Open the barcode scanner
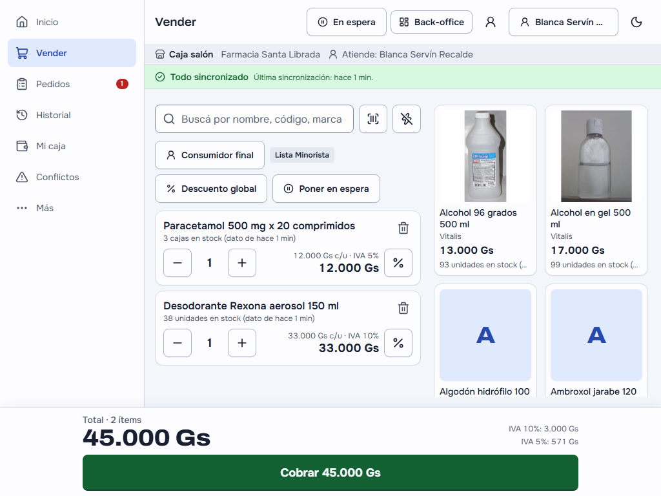Screen dimensions: 661x496 coord(373,119)
